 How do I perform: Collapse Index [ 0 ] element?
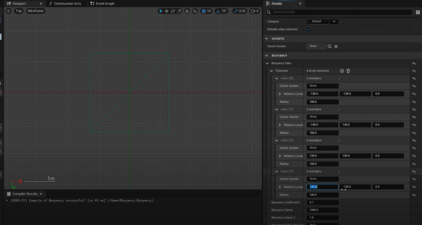pos(277,79)
